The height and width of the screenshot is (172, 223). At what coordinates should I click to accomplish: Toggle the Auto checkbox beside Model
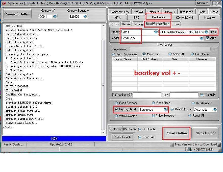point(208,38)
